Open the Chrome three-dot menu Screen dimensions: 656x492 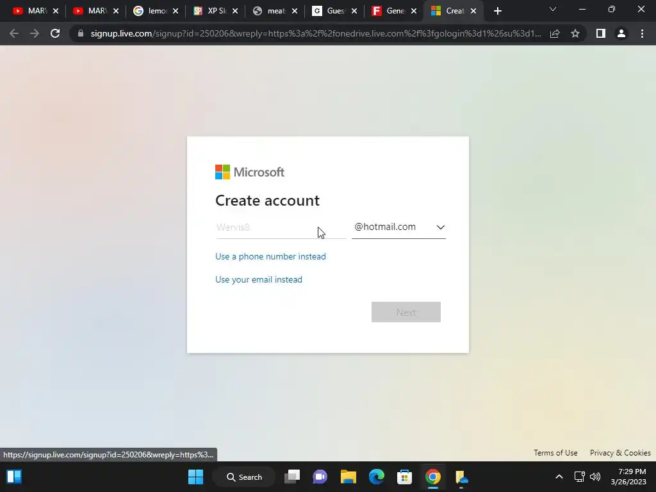pyautogui.click(x=642, y=33)
